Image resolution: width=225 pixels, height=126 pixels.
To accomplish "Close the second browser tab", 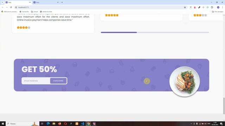I will tap(58, 2).
